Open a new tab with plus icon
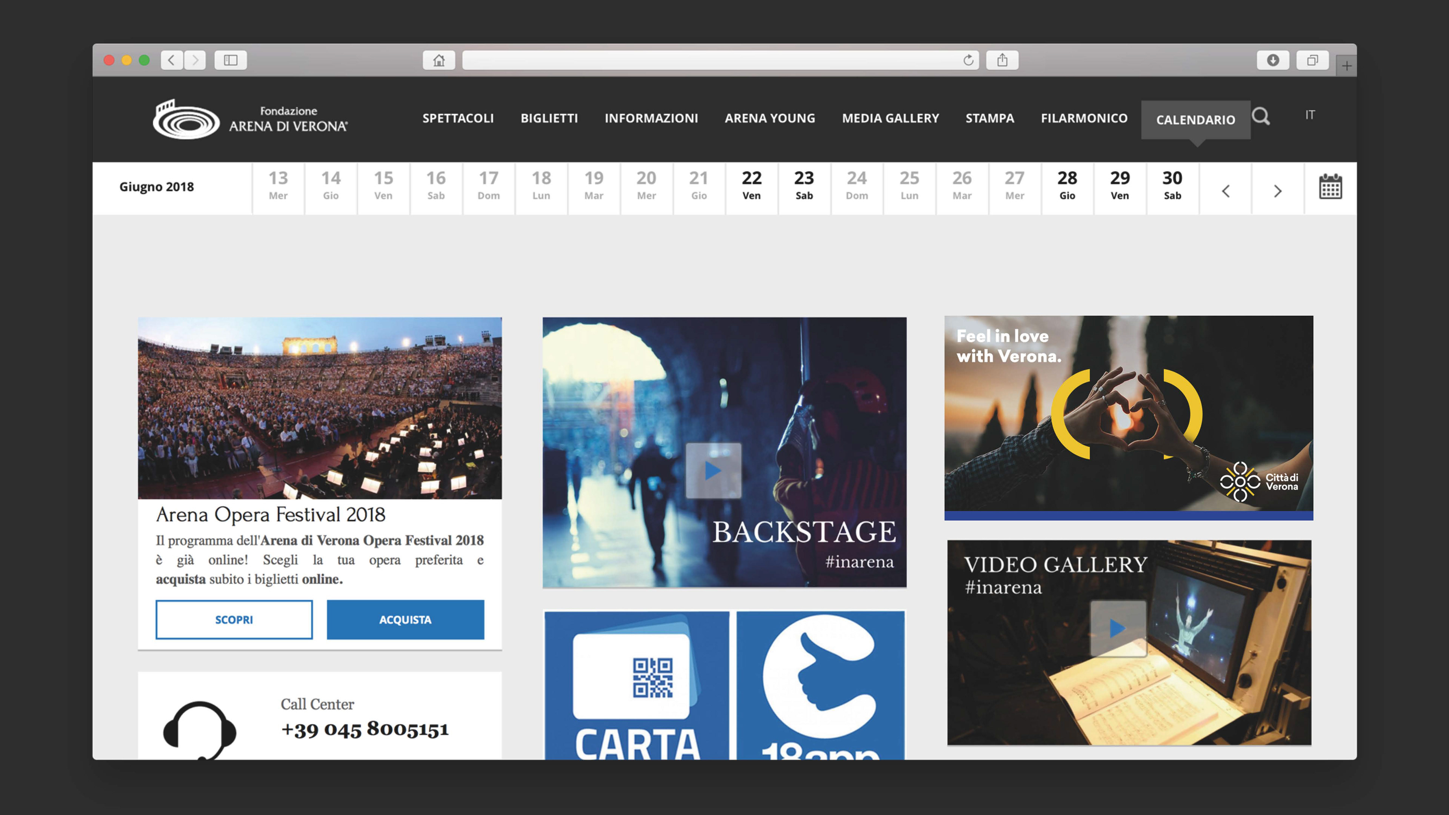 tap(1347, 66)
